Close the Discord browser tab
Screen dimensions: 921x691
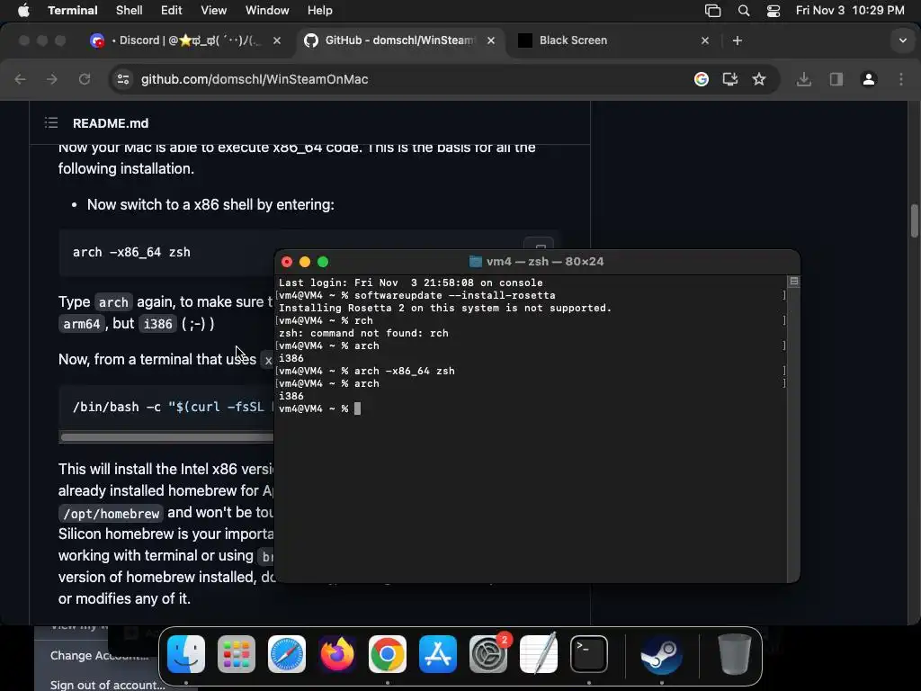(x=277, y=40)
